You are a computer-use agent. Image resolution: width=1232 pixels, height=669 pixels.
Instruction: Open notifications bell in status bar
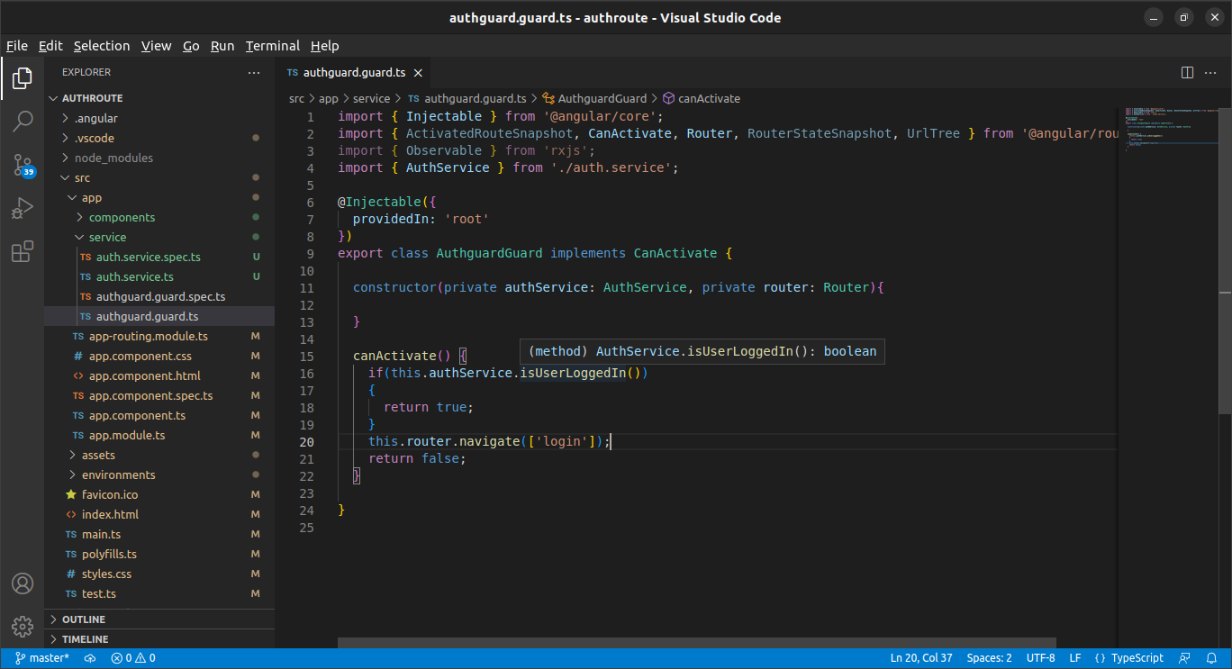1212,658
